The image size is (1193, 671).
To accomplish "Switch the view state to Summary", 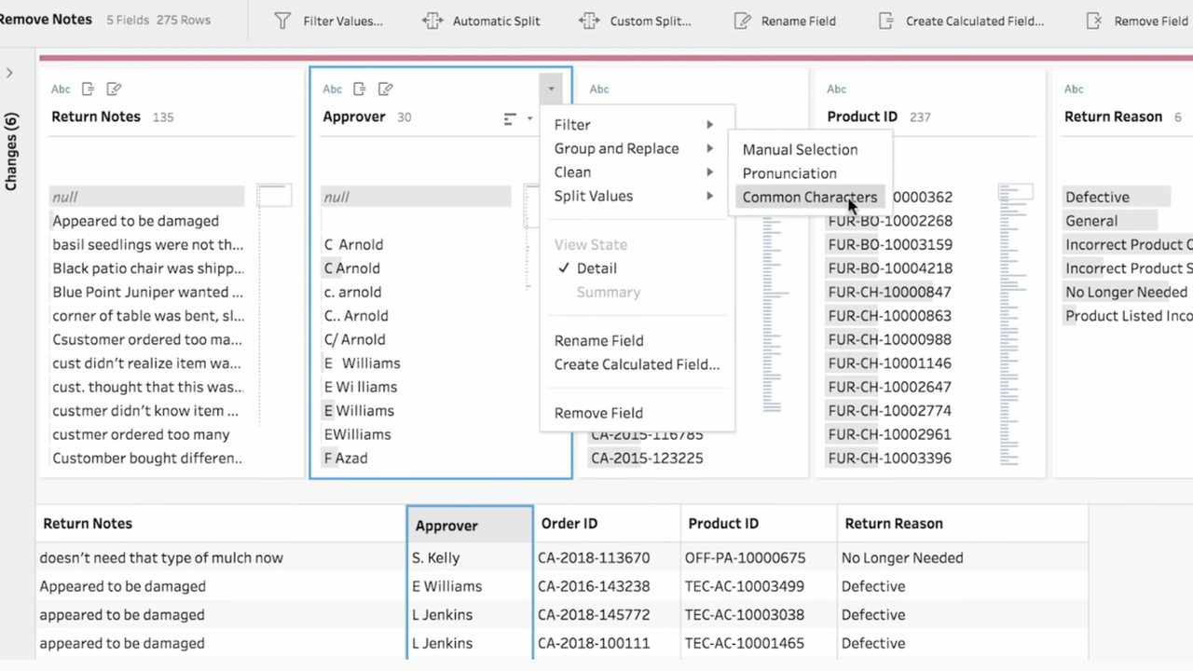I will tap(609, 292).
